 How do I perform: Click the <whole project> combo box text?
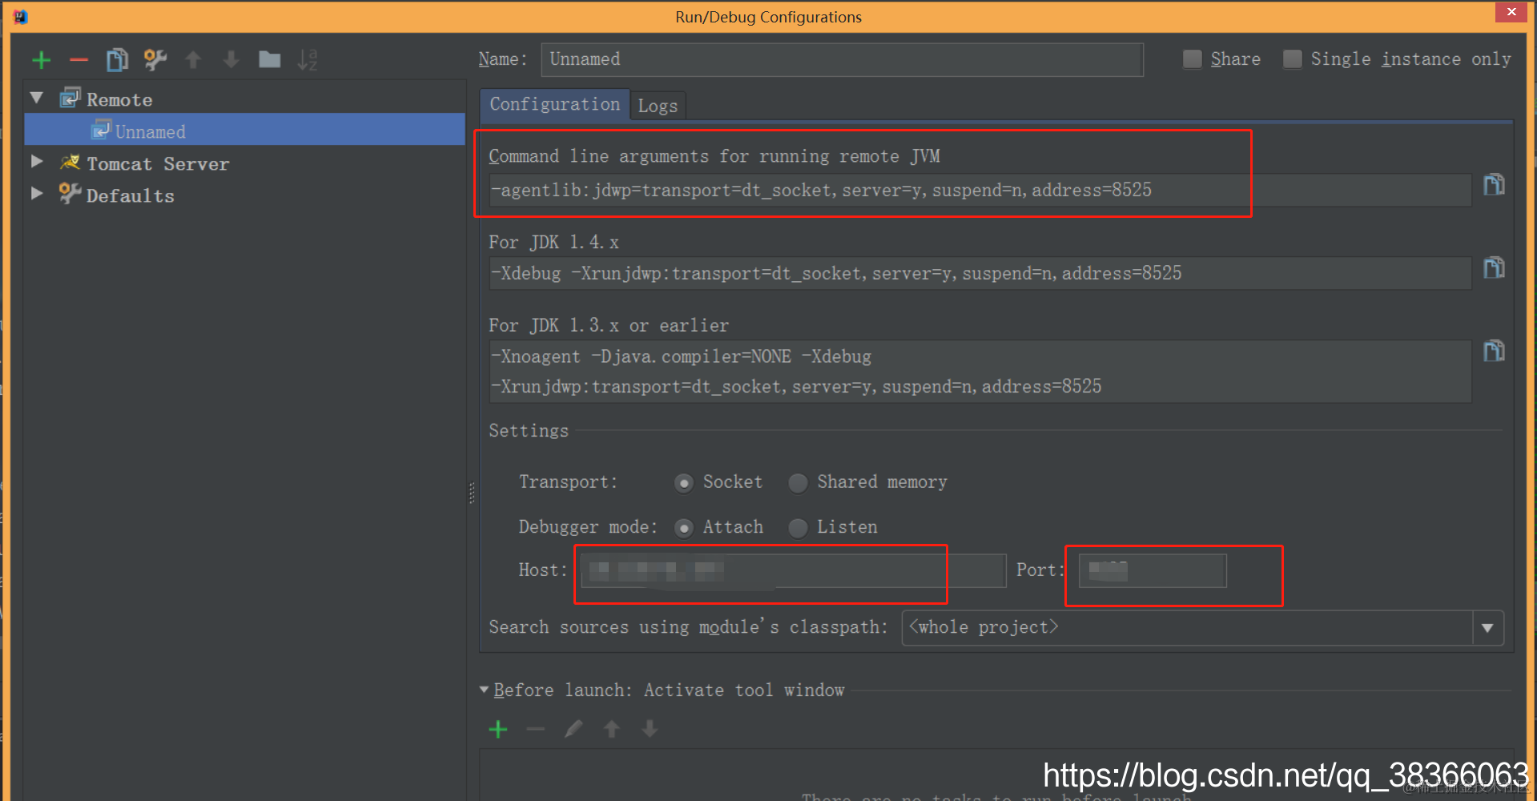[x=984, y=627]
